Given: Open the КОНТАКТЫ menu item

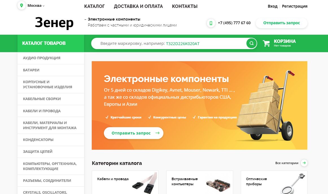Looking at the screenshot, I should pos(185,6).
